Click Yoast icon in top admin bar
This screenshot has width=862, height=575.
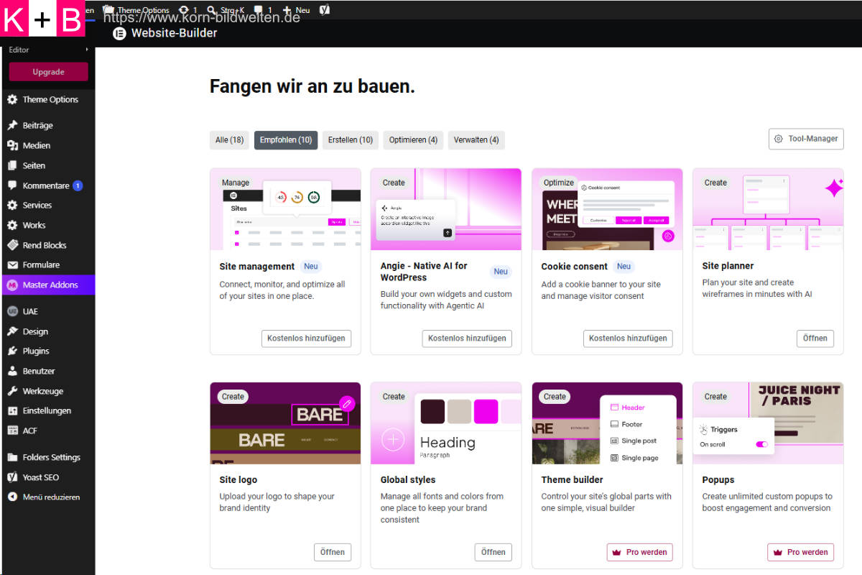[x=325, y=10]
